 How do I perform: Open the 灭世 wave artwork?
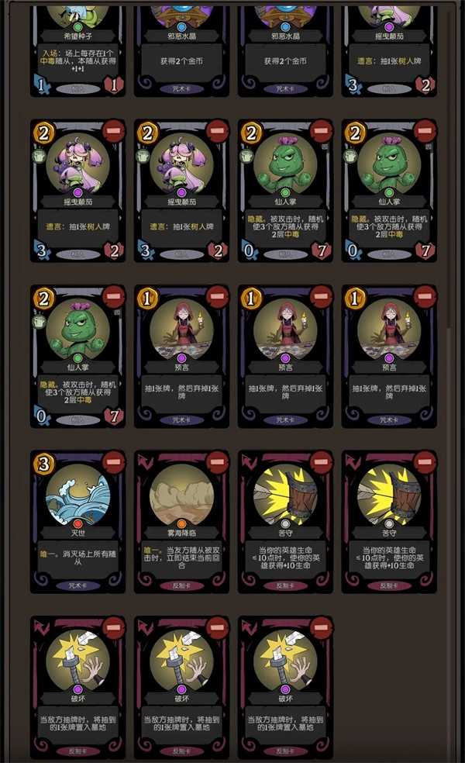pyautogui.click(x=77, y=495)
